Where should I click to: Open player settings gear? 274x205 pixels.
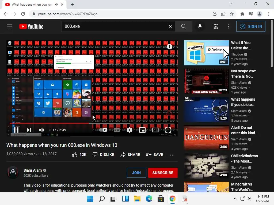pos(130,130)
